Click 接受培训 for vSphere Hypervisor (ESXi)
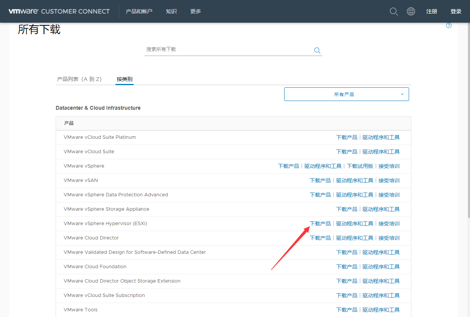The height and width of the screenshot is (317, 470). tap(389, 224)
